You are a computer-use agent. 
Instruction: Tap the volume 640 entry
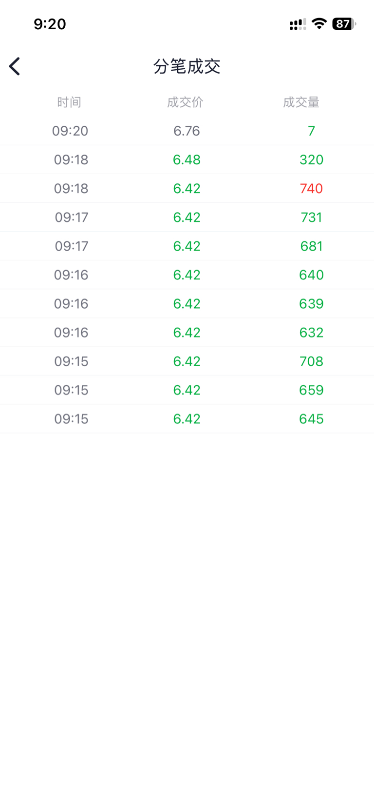(x=311, y=275)
